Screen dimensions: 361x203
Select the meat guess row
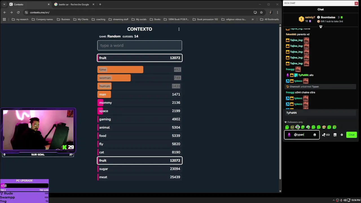click(140, 177)
